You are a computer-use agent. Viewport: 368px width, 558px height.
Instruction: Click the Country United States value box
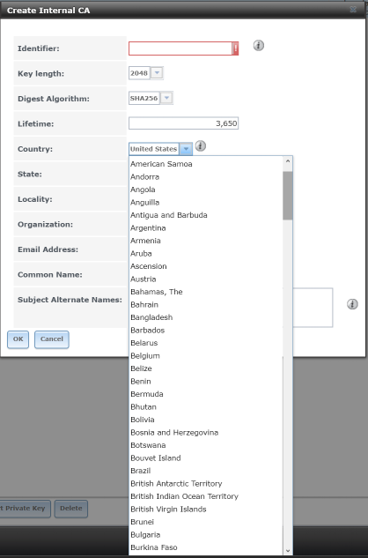pos(153,149)
